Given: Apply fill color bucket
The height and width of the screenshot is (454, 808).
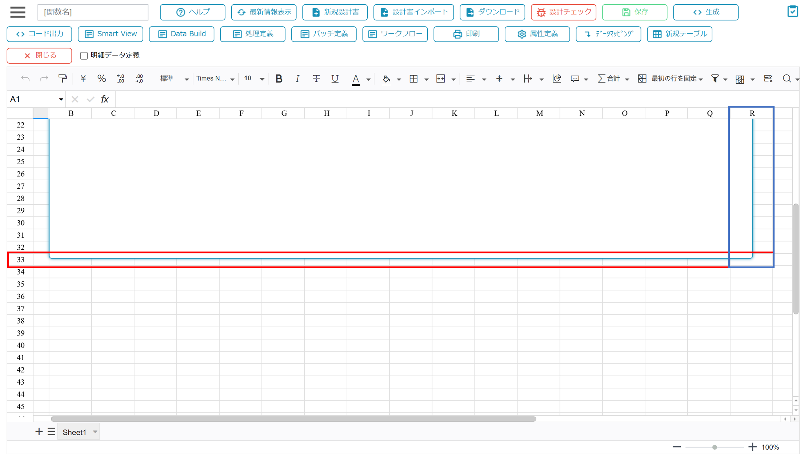Looking at the screenshot, I should 386,79.
